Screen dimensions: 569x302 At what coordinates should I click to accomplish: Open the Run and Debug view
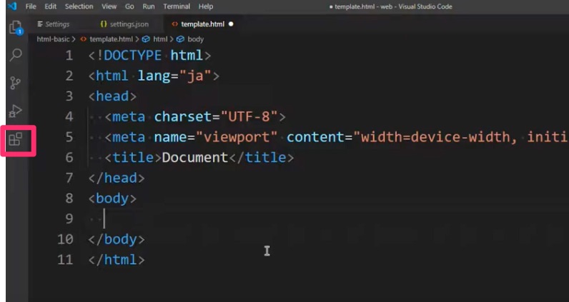tap(15, 111)
